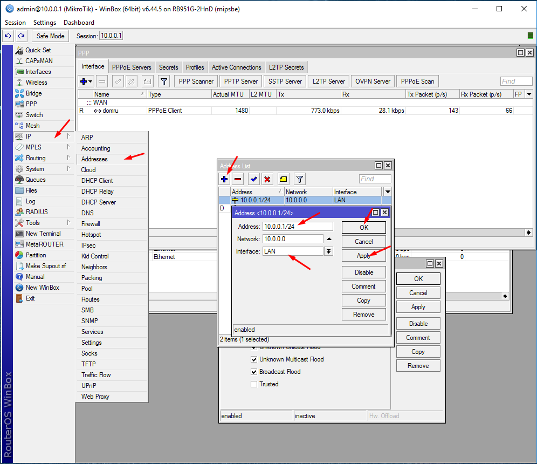Viewport: 537px width, 464px height.
Task: Expand IP submenu in sidebar
Action: tap(68, 136)
